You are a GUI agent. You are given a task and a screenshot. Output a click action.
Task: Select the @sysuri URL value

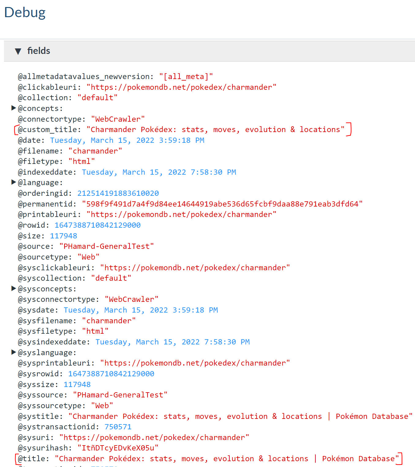(154, 438)
